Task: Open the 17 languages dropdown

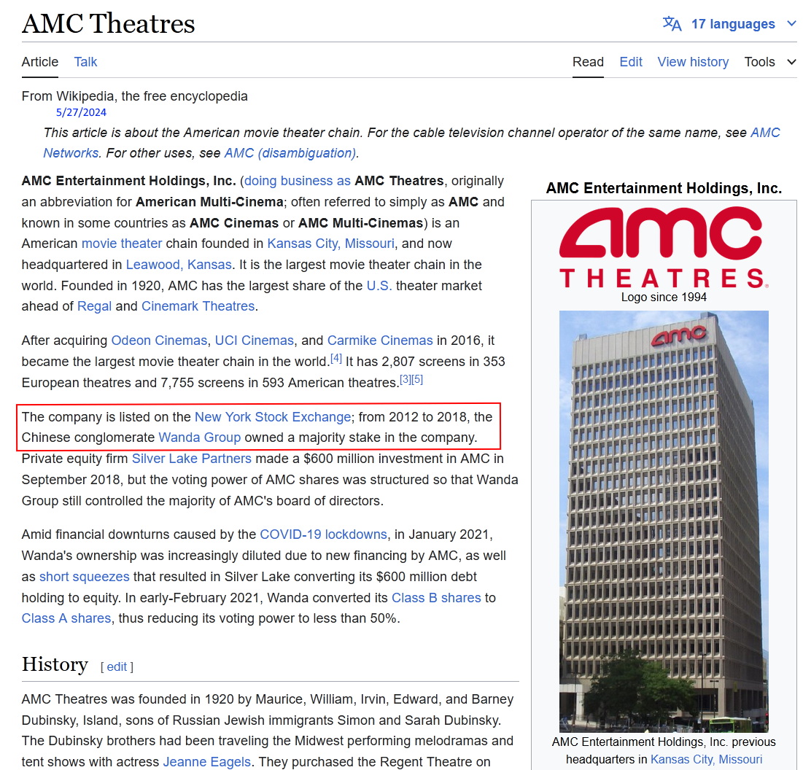Action: [x=732, y=24]
